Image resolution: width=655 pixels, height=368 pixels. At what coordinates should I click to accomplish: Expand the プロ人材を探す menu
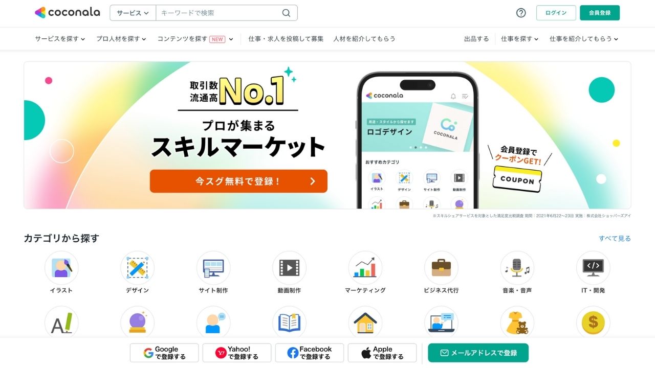[x=121, y=39]
